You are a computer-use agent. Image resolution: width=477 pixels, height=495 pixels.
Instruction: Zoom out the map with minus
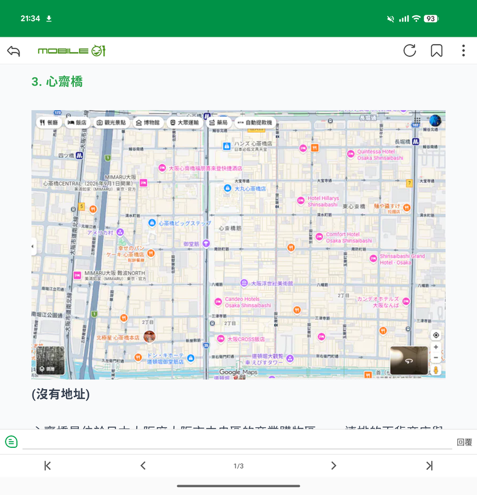pos(436,358)
